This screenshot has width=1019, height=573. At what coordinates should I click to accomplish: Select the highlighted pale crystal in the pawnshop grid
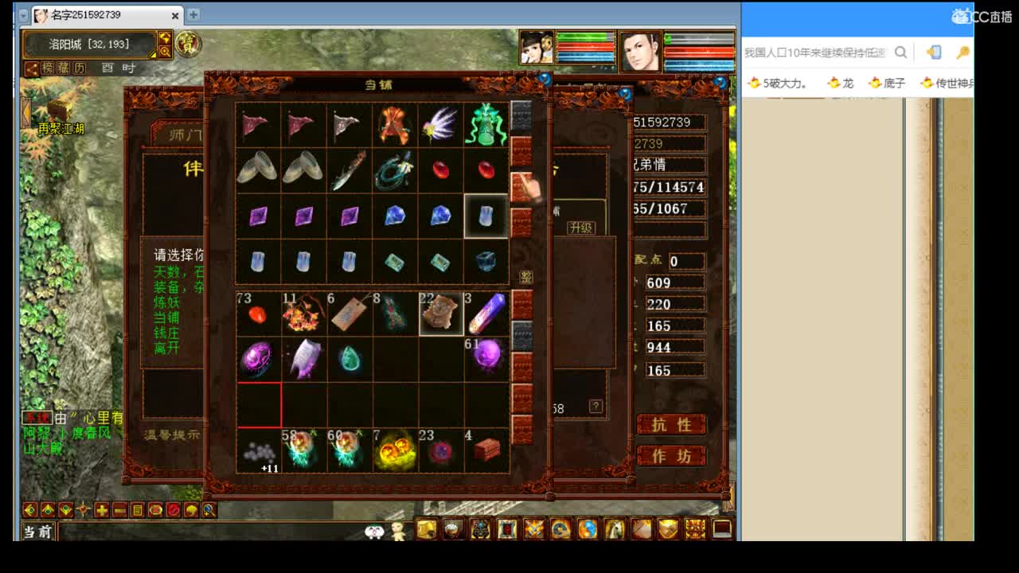pos(486,216)
